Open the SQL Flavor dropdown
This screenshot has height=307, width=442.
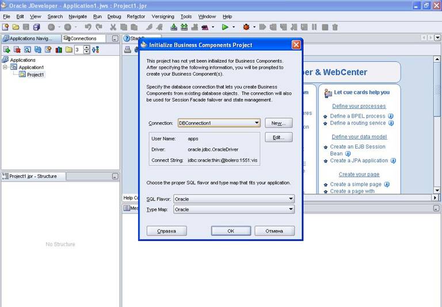[x=291, y=199]
